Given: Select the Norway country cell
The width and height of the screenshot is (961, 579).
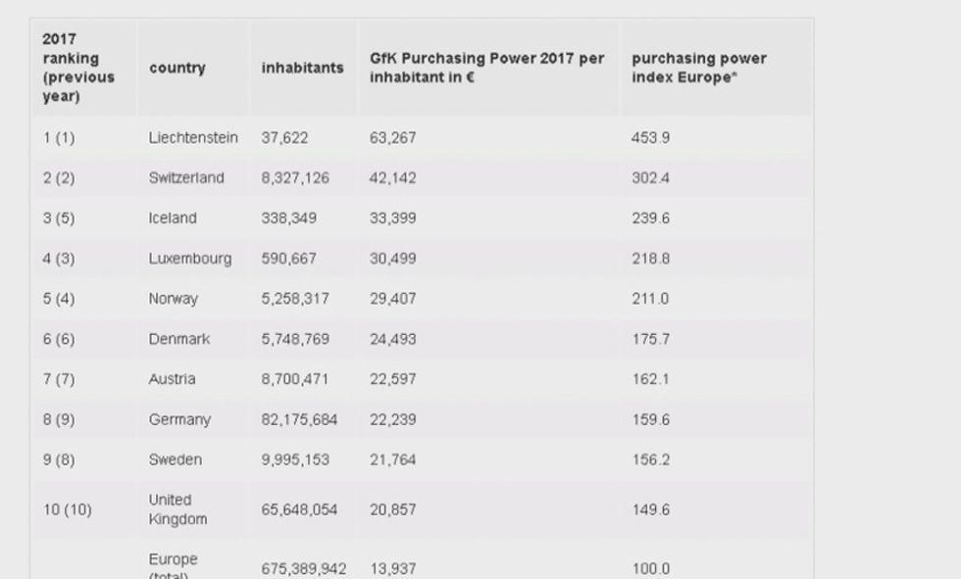Looking at the screenshot, I should (174, 299).
